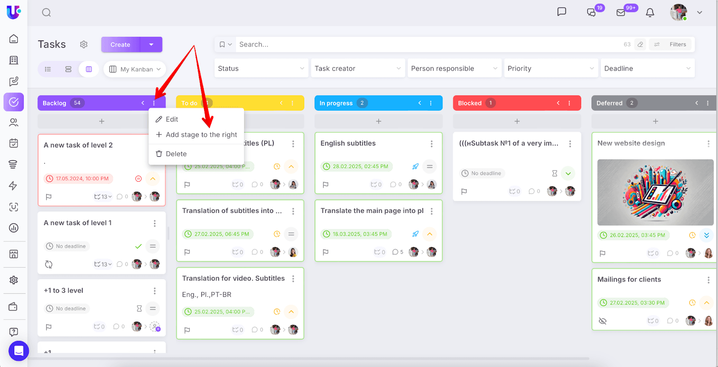Open the calendar icon in the sidebar
The height and width of the screenshot is (367, 718).
[13, 143]
